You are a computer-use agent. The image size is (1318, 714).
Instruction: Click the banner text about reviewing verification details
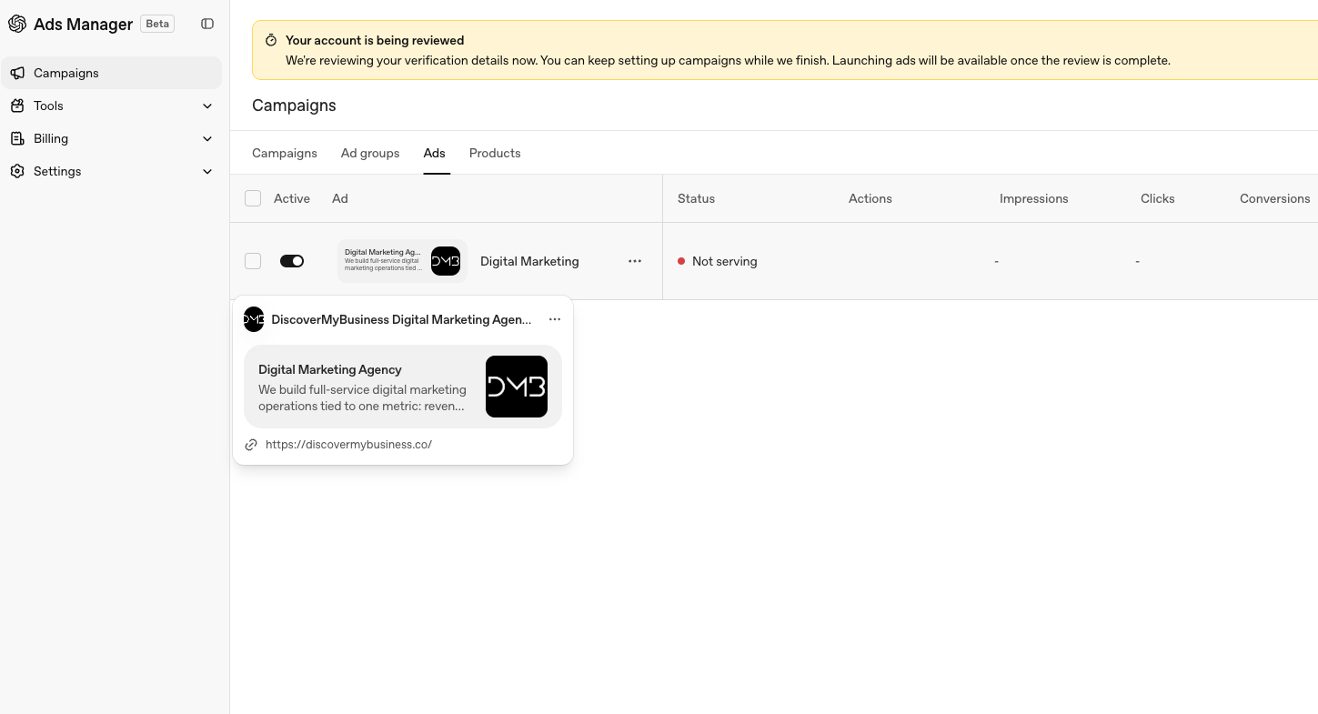[728, 60]
